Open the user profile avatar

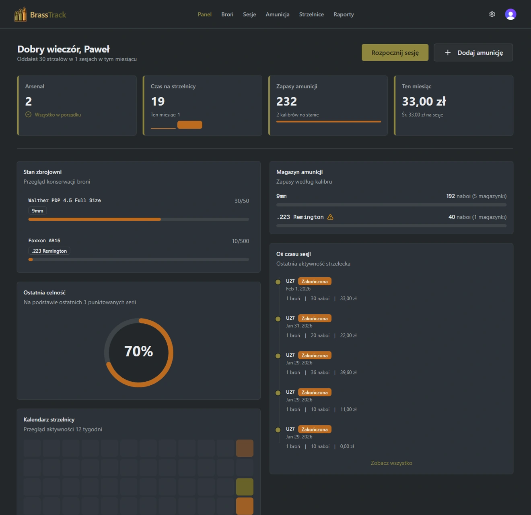coord(510,14)
